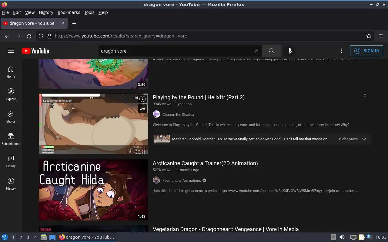
Task: Open the View menu
Action: point(30,12)
